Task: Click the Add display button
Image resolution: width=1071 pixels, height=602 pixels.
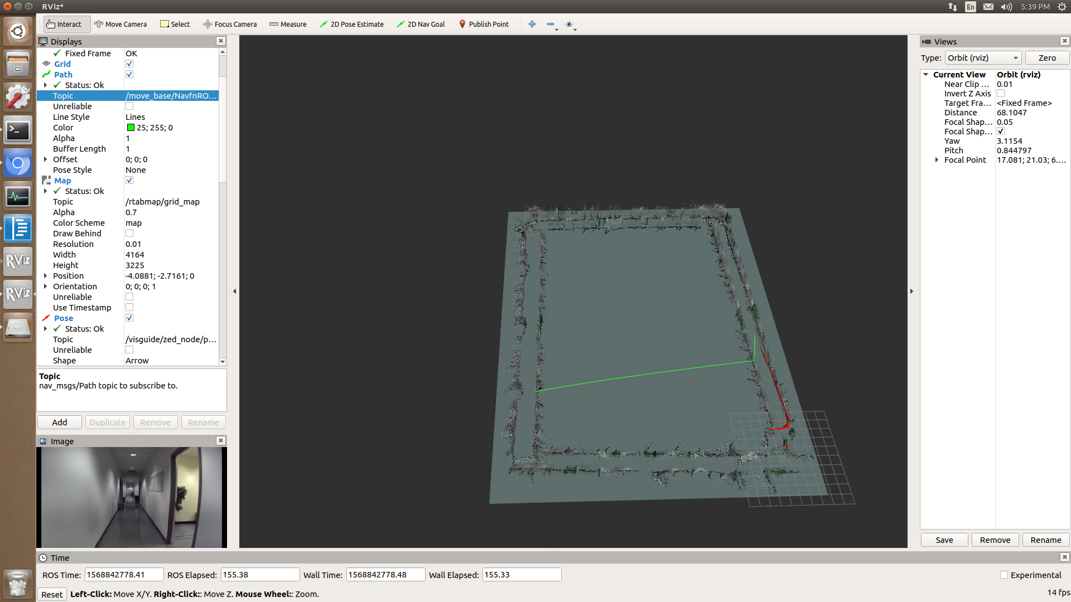Action: [x=60, y=423]
